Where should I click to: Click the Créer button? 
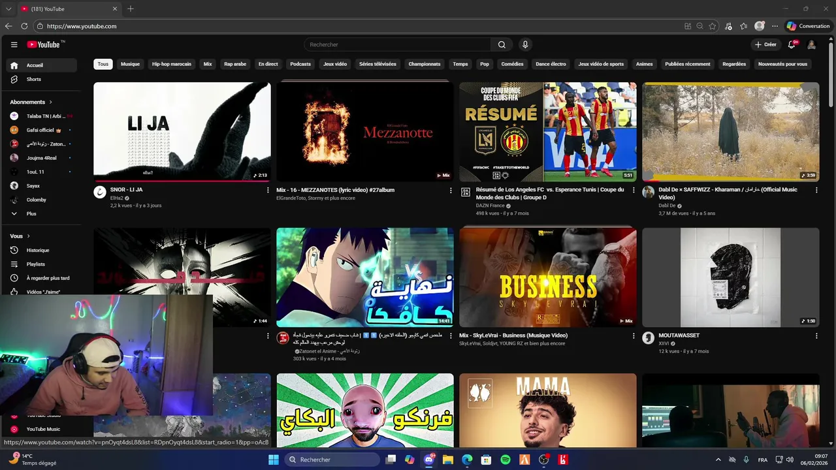click(765, 44)
